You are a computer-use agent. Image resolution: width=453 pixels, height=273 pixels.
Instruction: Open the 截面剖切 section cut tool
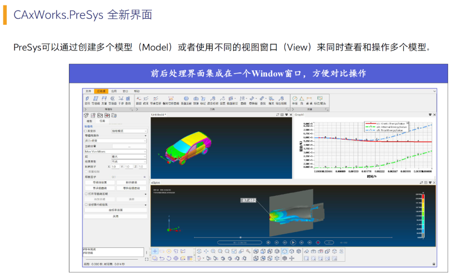click(232, 100)
